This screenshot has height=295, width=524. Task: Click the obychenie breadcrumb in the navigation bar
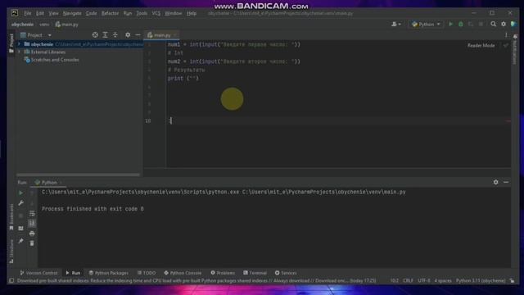pyautogui.click(x=22, y=25)
